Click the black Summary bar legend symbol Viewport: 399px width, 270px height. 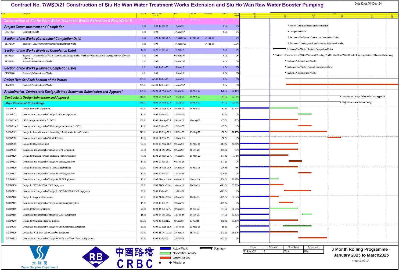coord(206,249)
